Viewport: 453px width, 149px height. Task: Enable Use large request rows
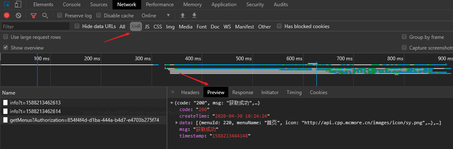click(5, 37)
